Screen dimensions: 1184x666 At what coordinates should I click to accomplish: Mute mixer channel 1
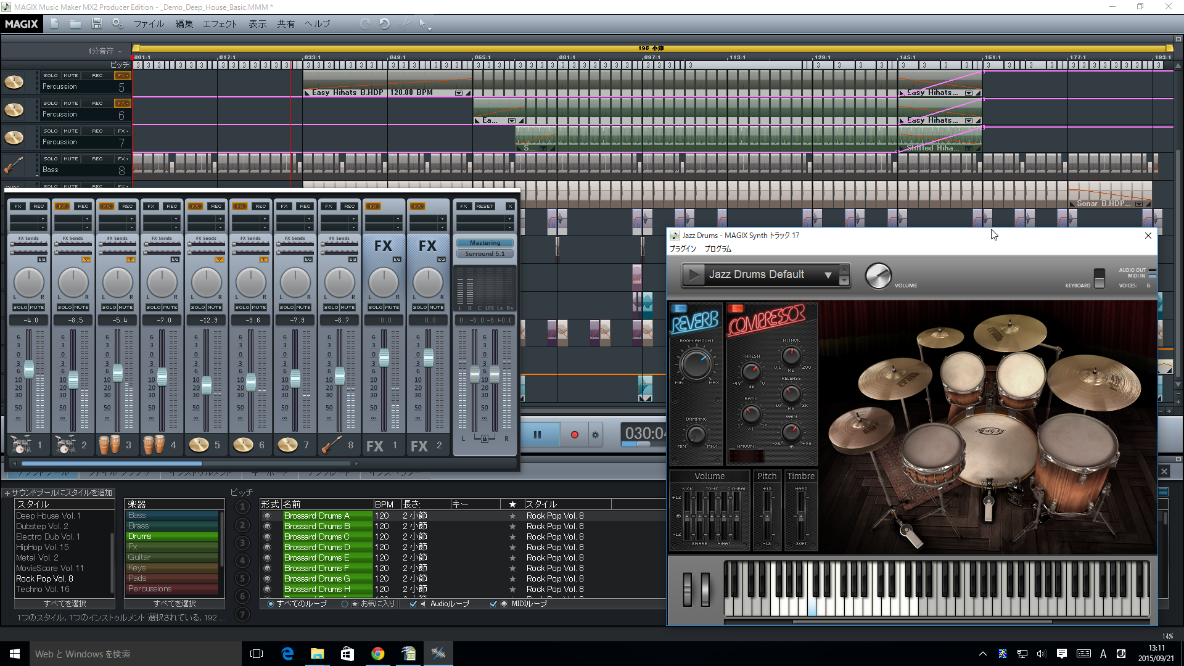37,307
